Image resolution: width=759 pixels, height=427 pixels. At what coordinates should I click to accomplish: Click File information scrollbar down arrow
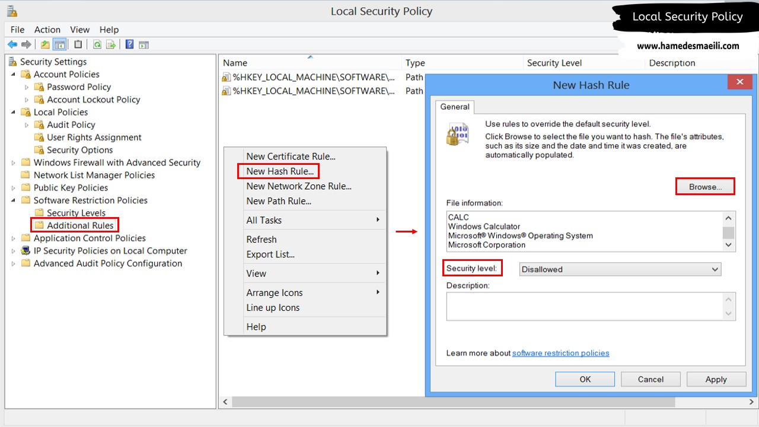click(729, 245)
